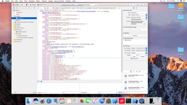The image size is (187, 105).
Task: Open the Text Encoding dropdown
Action: (x=139, y=48)
